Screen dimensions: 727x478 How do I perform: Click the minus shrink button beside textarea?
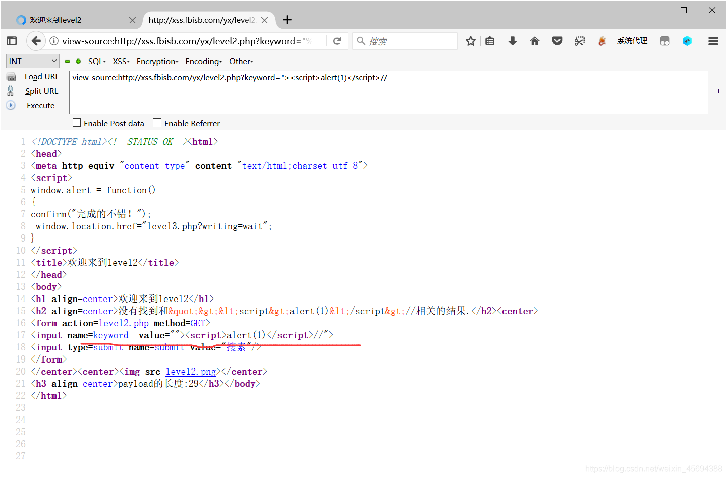(x=718, y=77)
